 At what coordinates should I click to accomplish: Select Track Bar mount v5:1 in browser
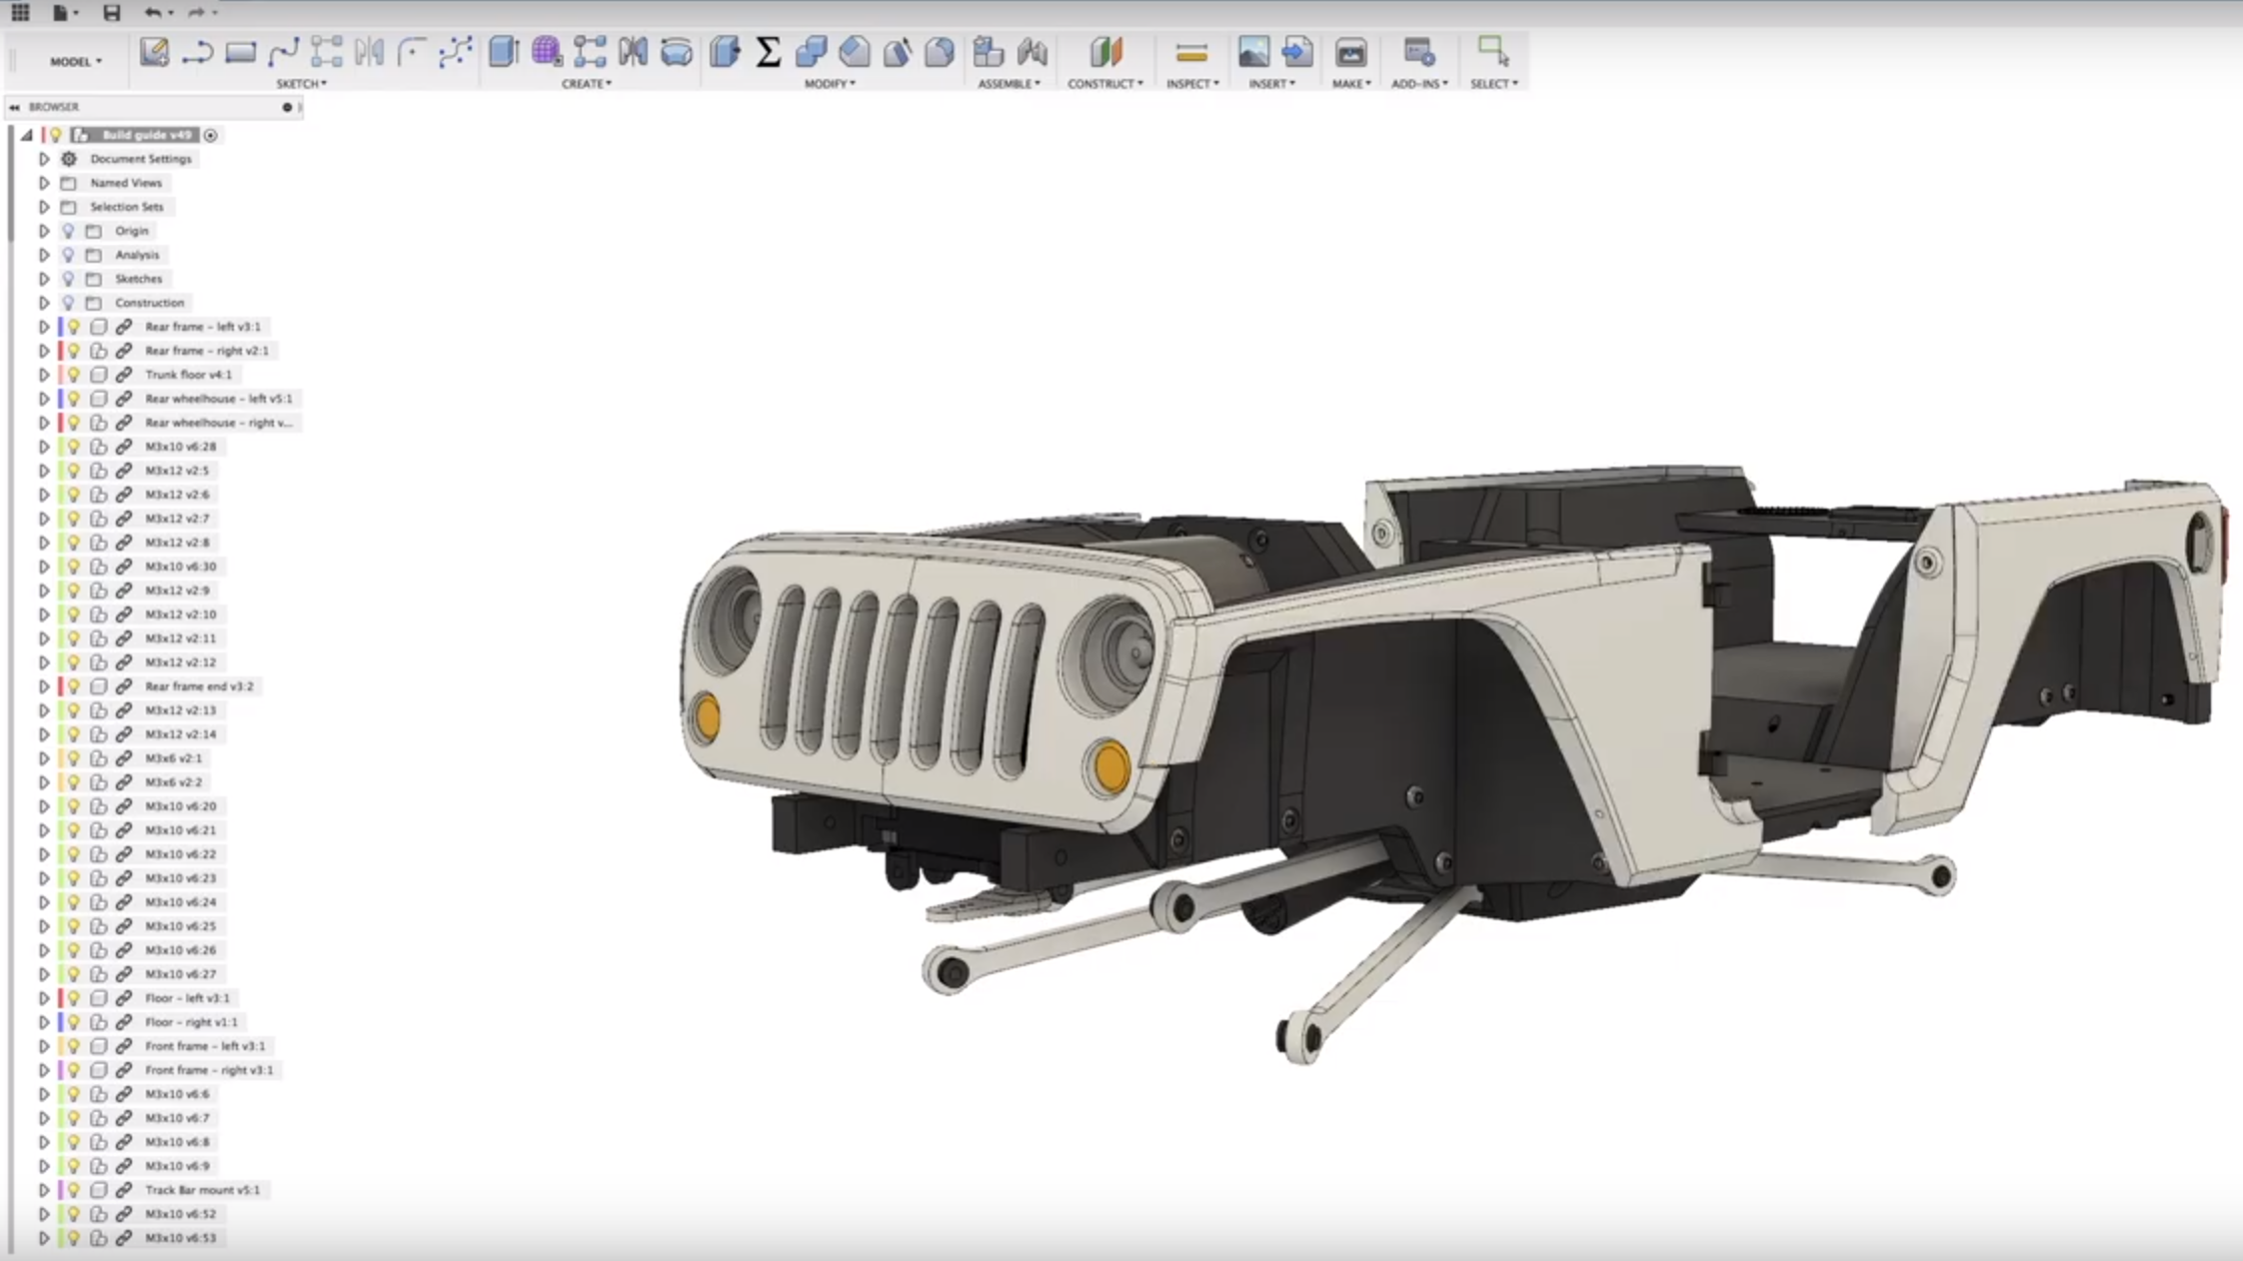202,1190
